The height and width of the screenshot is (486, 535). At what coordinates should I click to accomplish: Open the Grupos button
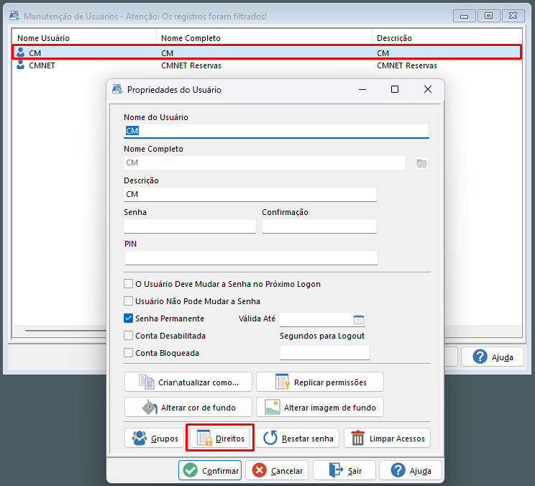tap(154, 439)
